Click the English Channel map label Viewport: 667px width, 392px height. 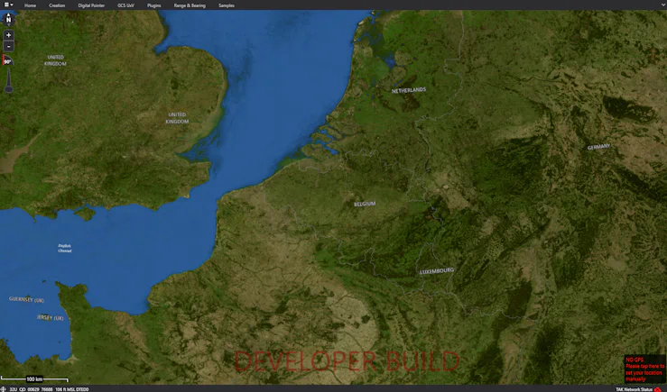click(65, 249)
